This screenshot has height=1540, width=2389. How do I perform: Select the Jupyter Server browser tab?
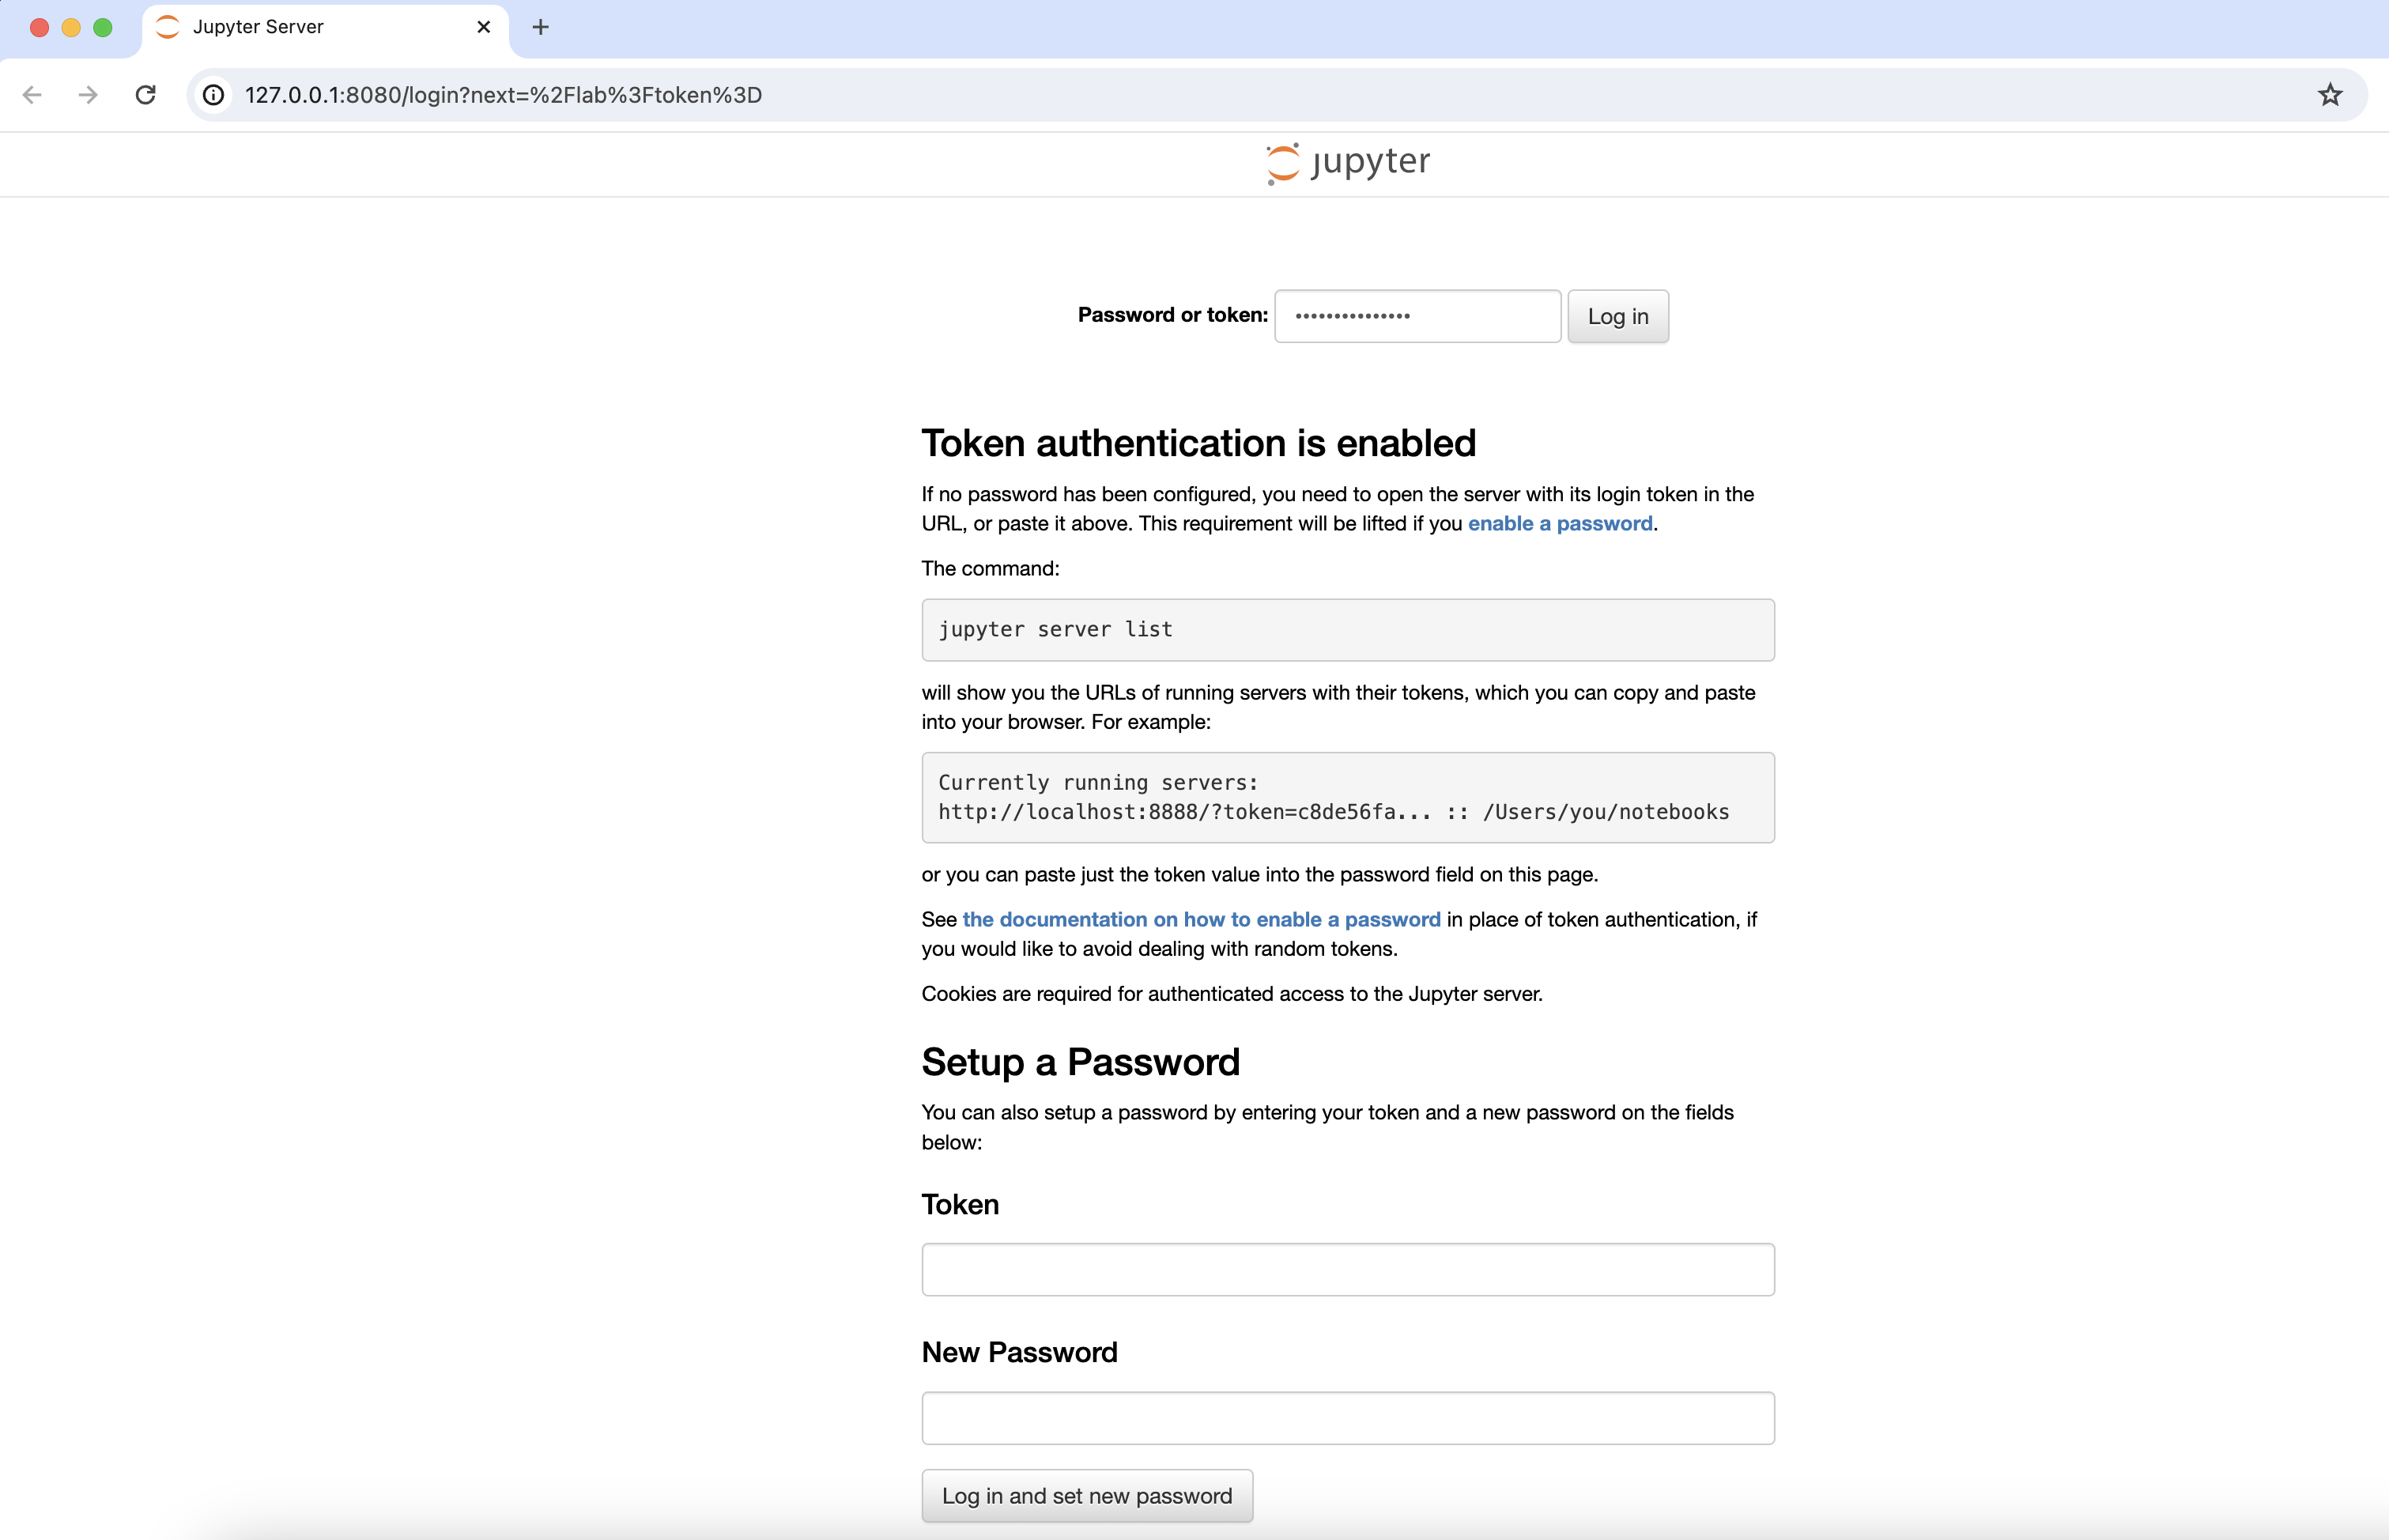325,28
